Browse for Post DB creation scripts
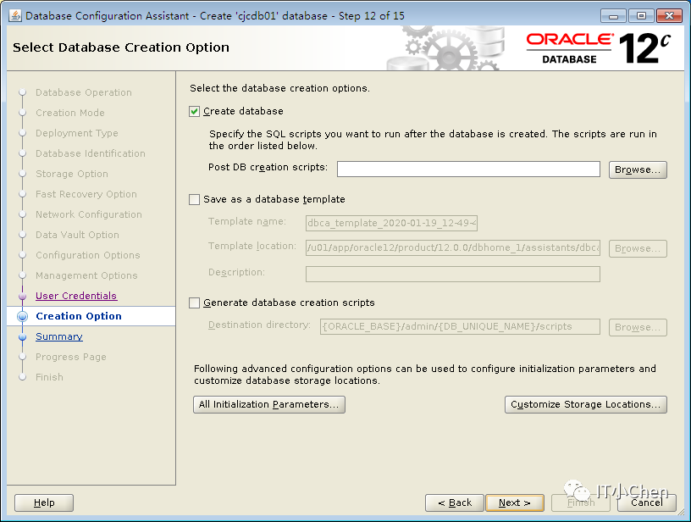The width and height of the screenshot is (691, 522). 638,169
